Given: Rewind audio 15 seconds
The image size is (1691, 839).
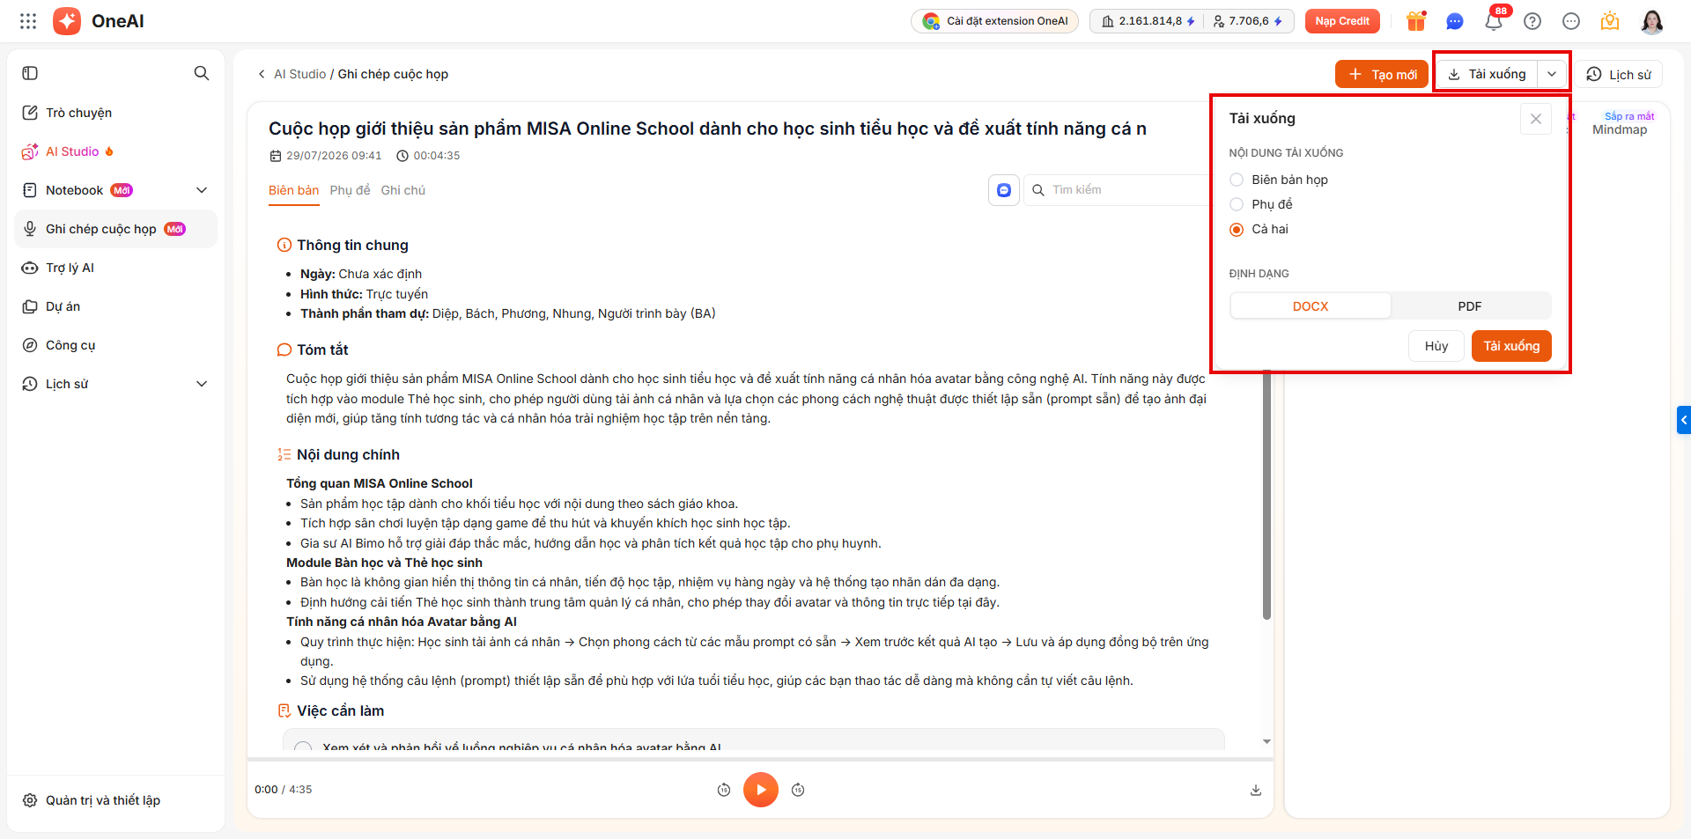Looking at the screenshot, I should point(724,790).
